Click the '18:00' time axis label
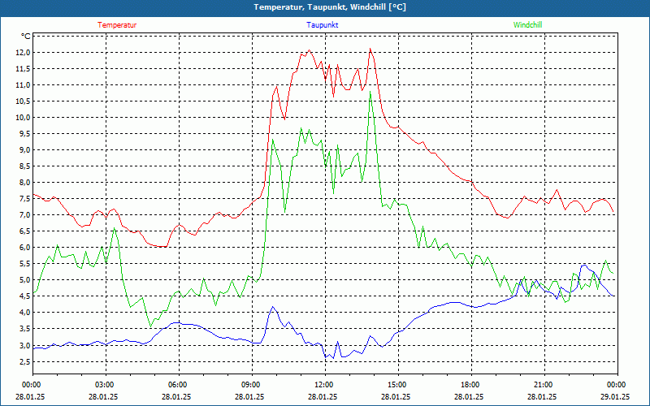 pos(469,385)
